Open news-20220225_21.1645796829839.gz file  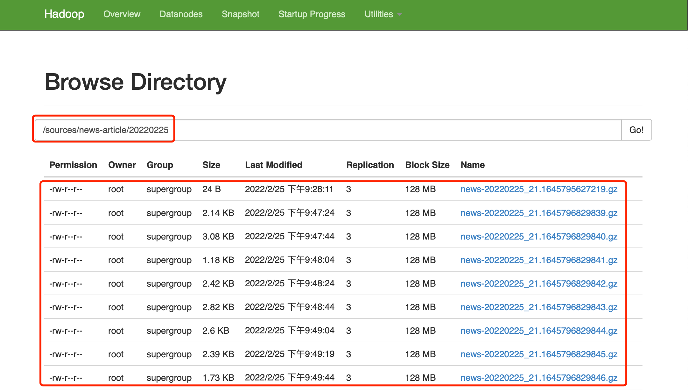pyautogui.click(x=539, y=213)
